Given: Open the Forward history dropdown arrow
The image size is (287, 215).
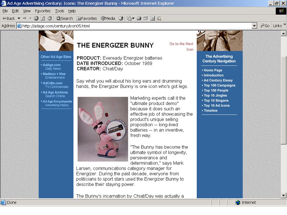Looking at the screenshot, I should coord(30,18).
